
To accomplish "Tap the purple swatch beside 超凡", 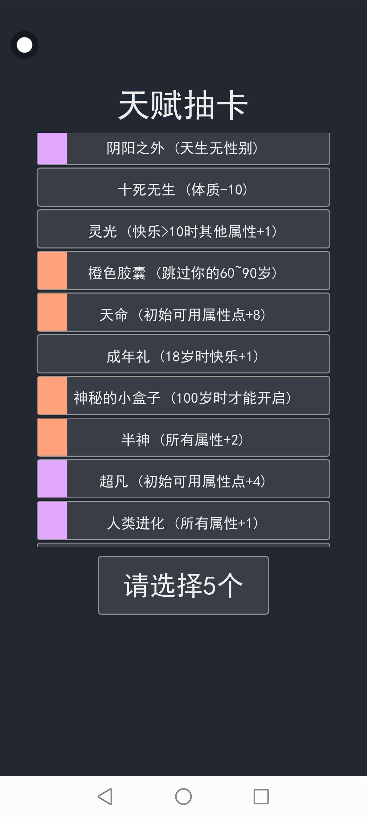I will [x=52, y=479].
